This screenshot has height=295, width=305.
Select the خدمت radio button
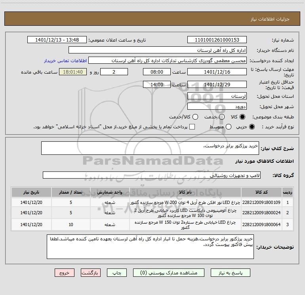(x=222, y=117)
